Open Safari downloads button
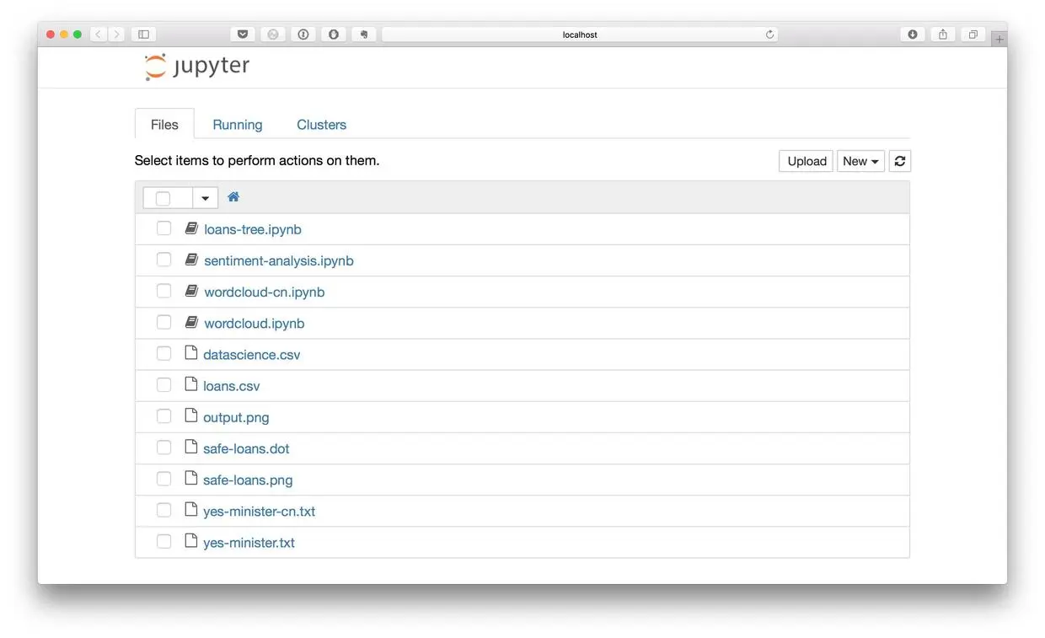The height and width of the screenshot is (638, 1045). coord(913,35)
